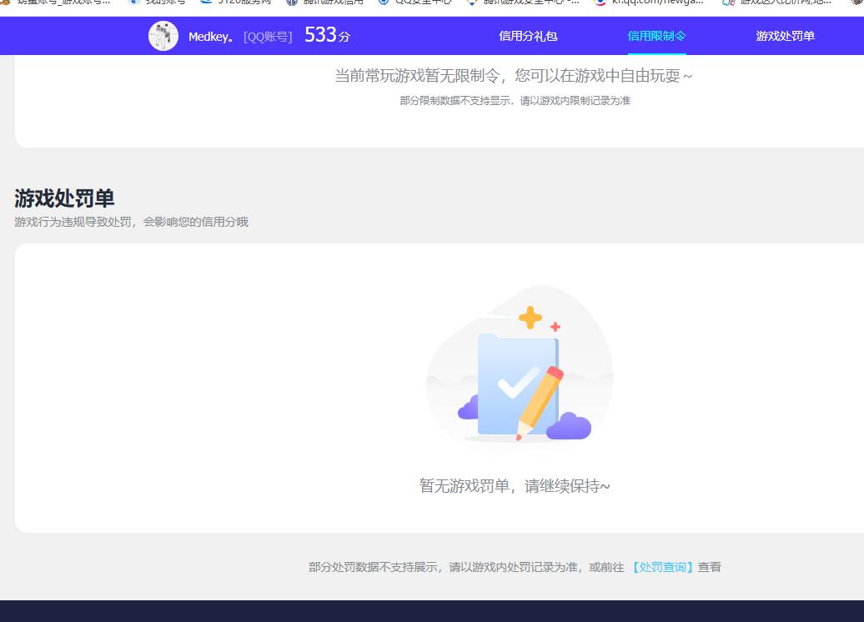This screenshot has width=864, height=622.
Task: Click the kf.qq.com/newga bookmark icon
Action: pos(600,3)
